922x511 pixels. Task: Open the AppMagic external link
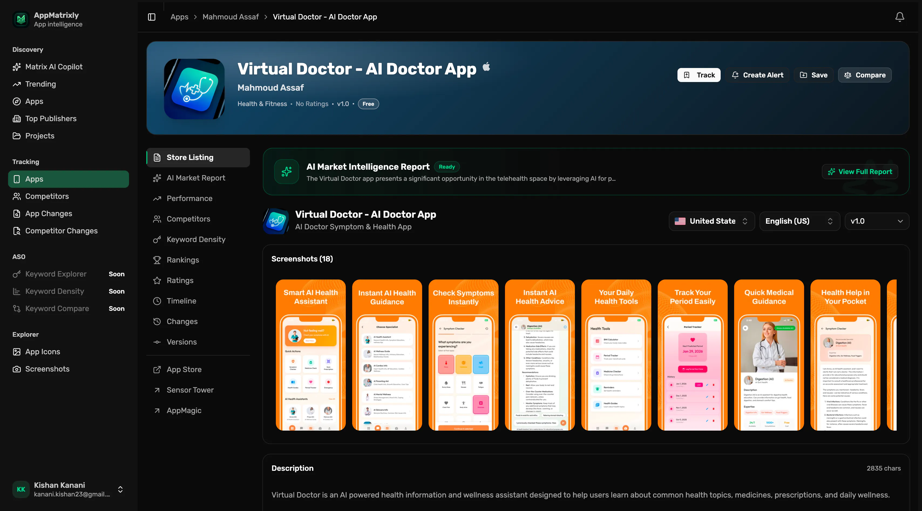click(x=198, y=410)
